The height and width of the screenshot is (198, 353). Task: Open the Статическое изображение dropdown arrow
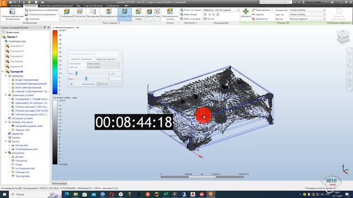point(57,14)
